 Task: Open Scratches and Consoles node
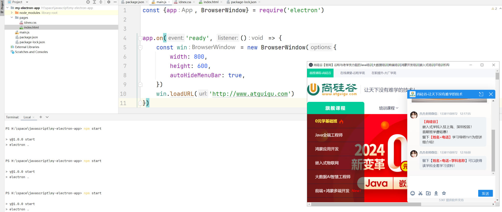(x=31, y=52)
